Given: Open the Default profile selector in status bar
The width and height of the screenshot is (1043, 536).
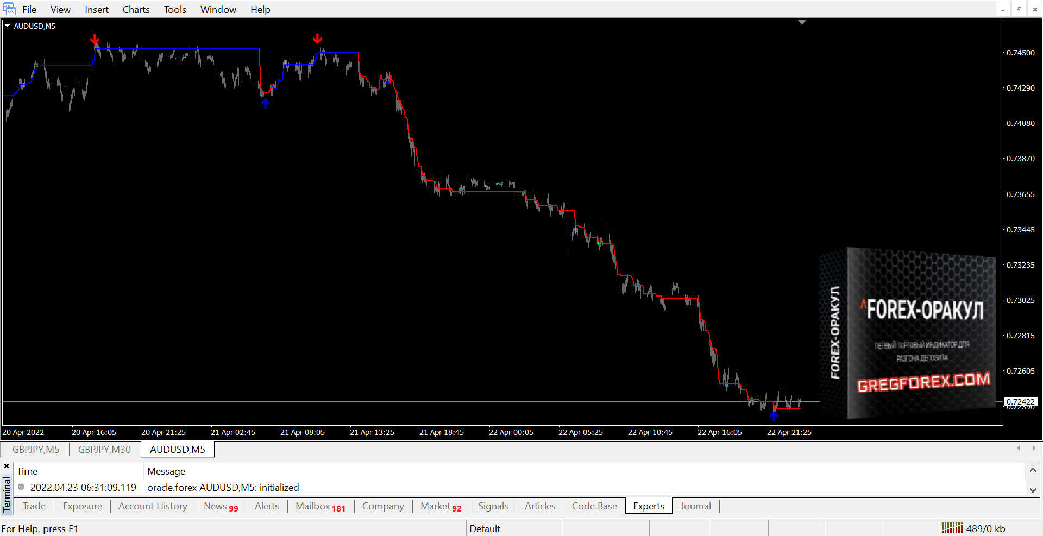Looking at the screenshot, I should pyautogui.click(x=485, y=528).
